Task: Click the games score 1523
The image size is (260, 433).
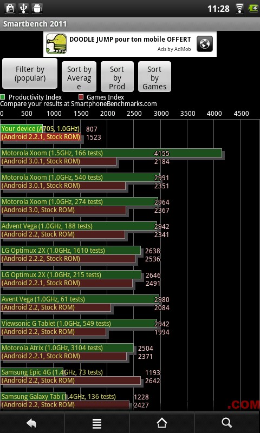Action: point(93,137)
